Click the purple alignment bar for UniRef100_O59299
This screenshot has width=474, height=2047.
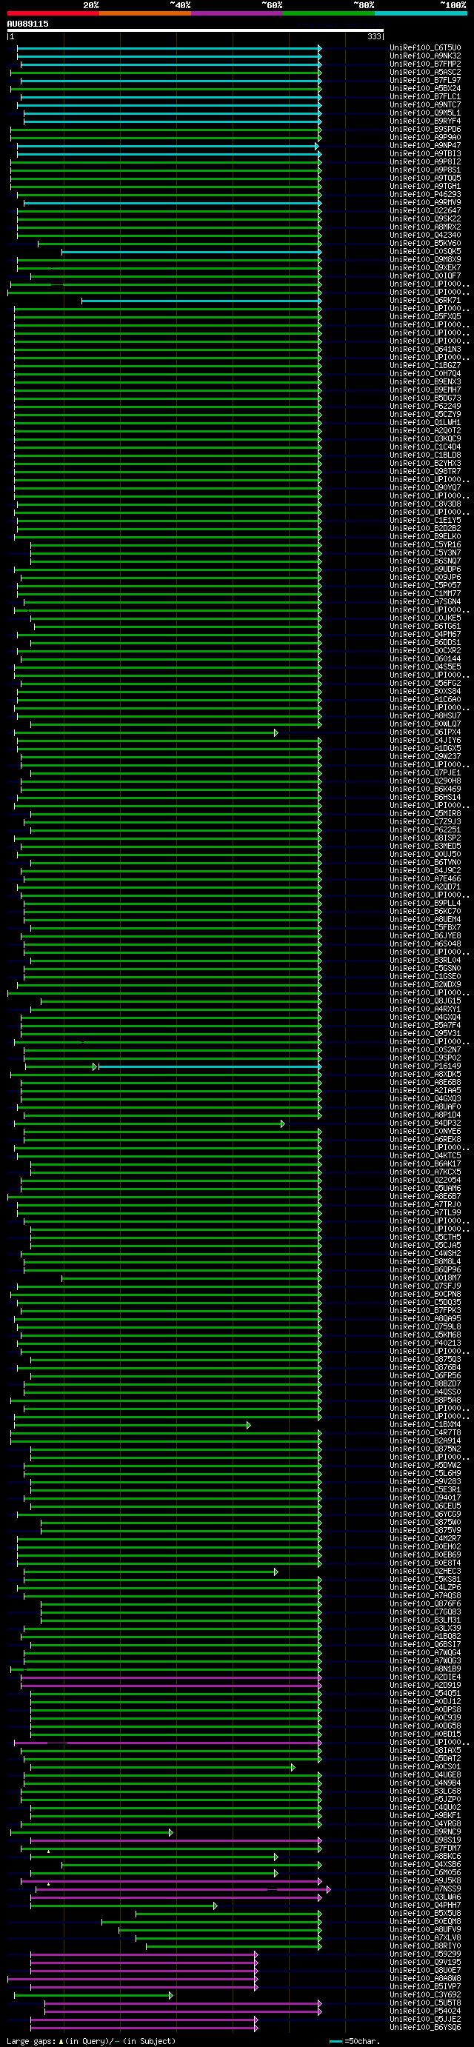pyautogui.click(x=144, y=1954)
